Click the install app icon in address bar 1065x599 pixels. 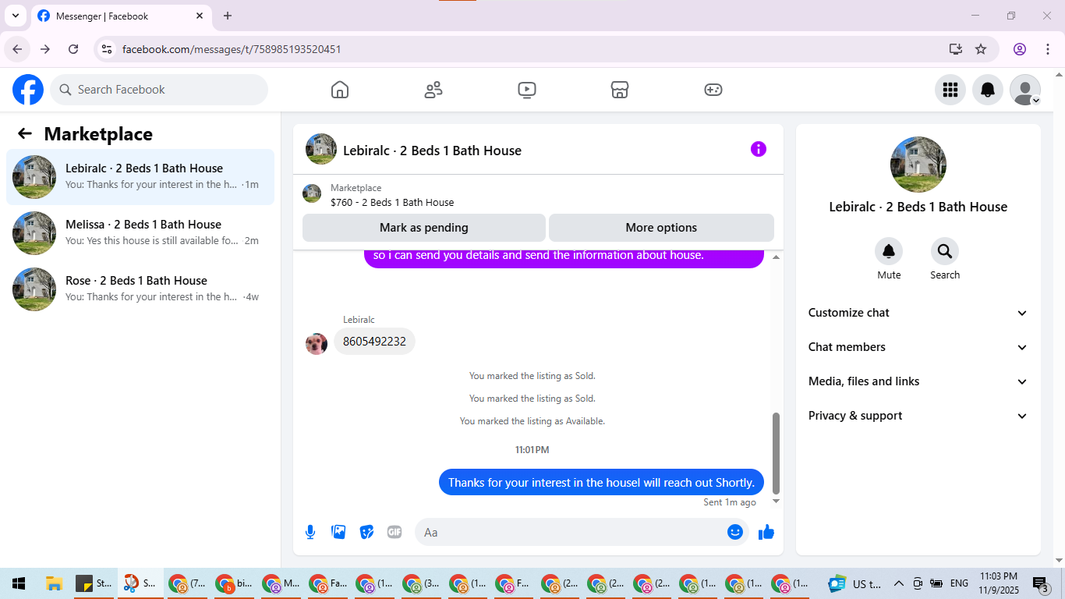pos(956,49)
